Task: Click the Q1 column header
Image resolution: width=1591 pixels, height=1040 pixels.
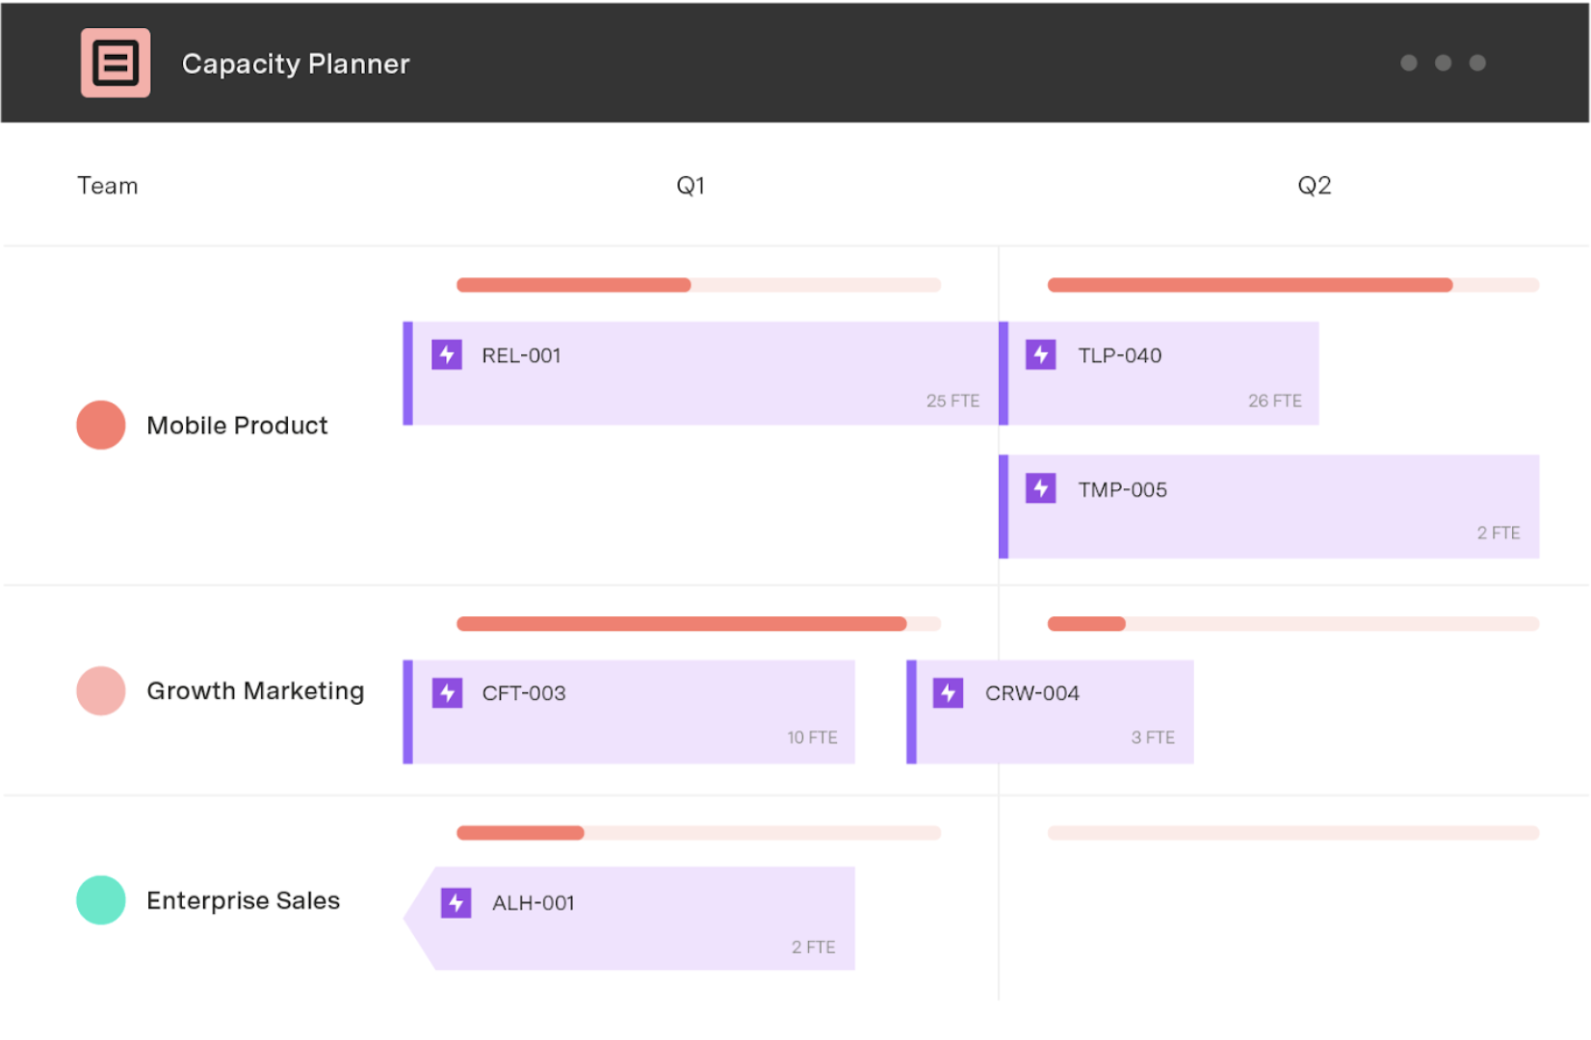Action: pyautogui.click(x=691, y=186)
